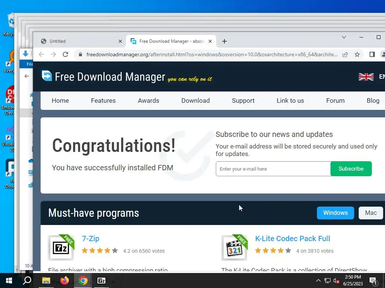The image size is (385, 288).
Task: Click the Visual Studio desktop shortcut
Action: point(9,139)
